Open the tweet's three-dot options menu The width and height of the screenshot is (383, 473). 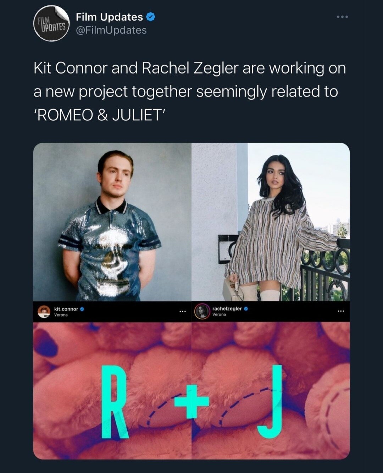click(343, 17)
